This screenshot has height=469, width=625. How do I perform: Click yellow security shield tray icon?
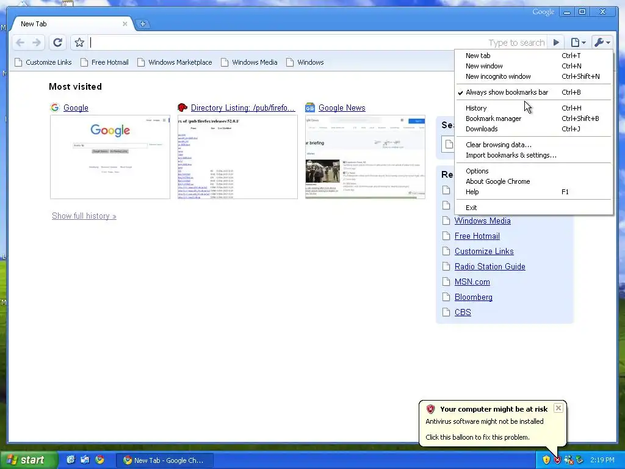point(546,460)
